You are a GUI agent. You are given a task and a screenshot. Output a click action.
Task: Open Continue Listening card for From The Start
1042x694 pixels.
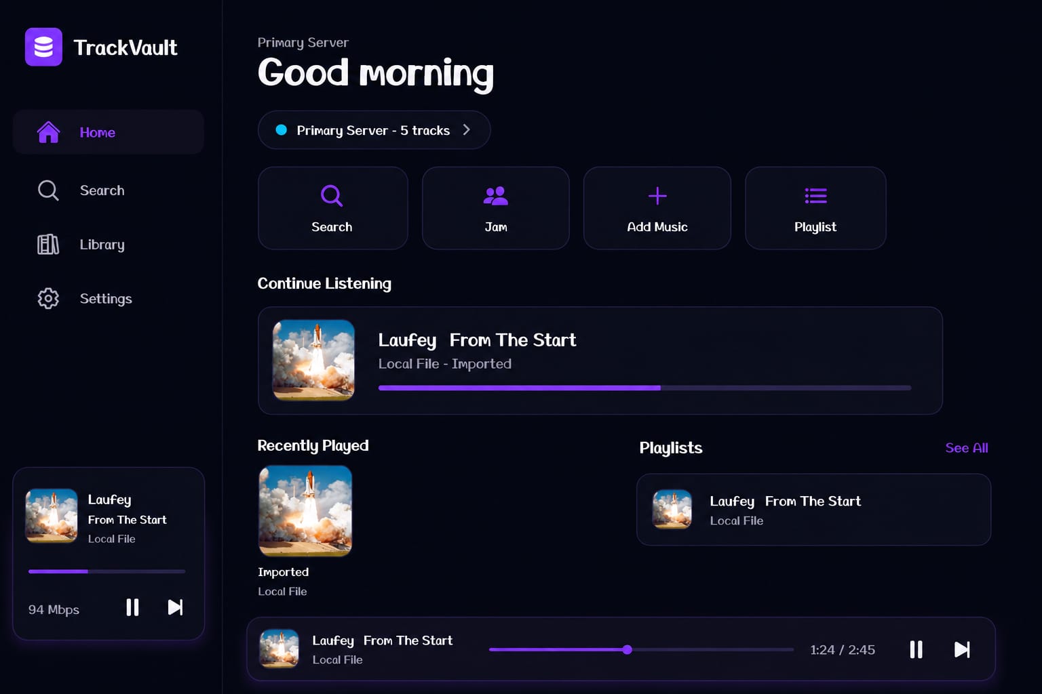point(600,361)
